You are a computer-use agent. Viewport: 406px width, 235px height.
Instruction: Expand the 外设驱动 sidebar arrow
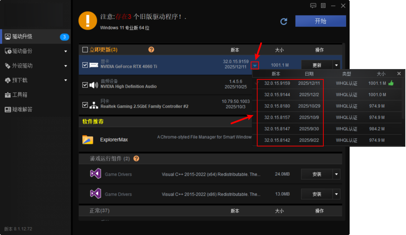[65, 66]
